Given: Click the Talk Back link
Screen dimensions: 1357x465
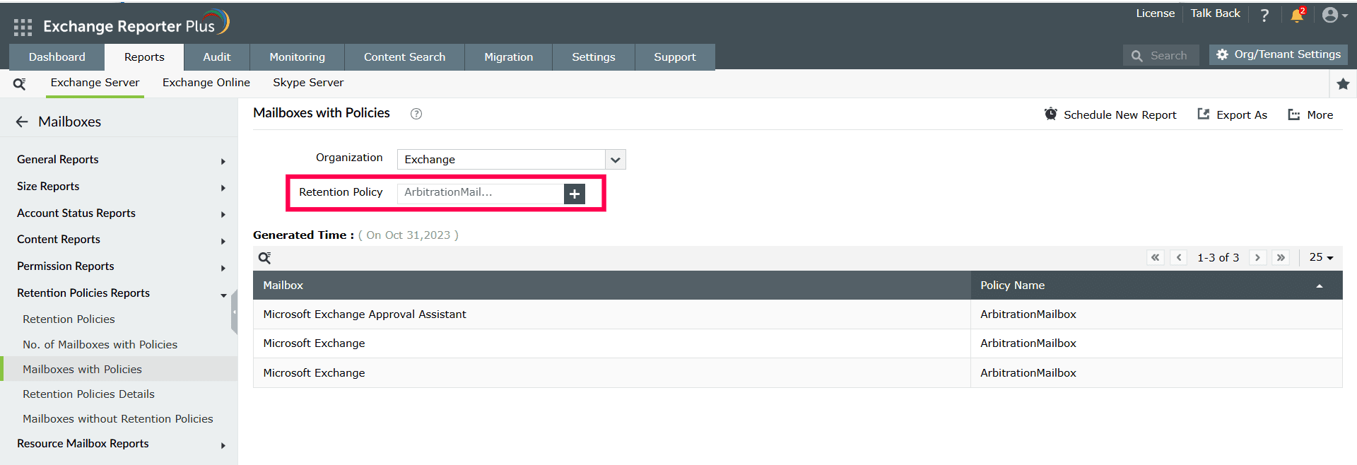Looking at the screenshot, I should click(x=1215, y=13).
